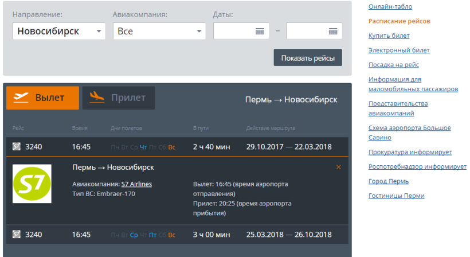
Task: Open the Направление dropdown showing Новосибирск
Action: 58,31
